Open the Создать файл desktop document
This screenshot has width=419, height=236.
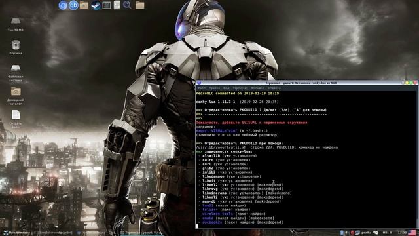pos(16,119)
